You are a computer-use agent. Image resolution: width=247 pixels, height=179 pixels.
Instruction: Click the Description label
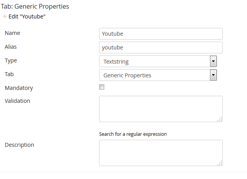pos(19,145)
